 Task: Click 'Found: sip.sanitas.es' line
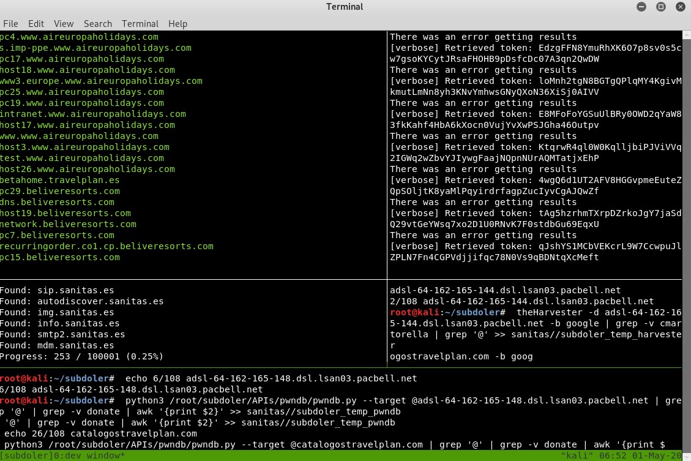[x=57, y=290]
